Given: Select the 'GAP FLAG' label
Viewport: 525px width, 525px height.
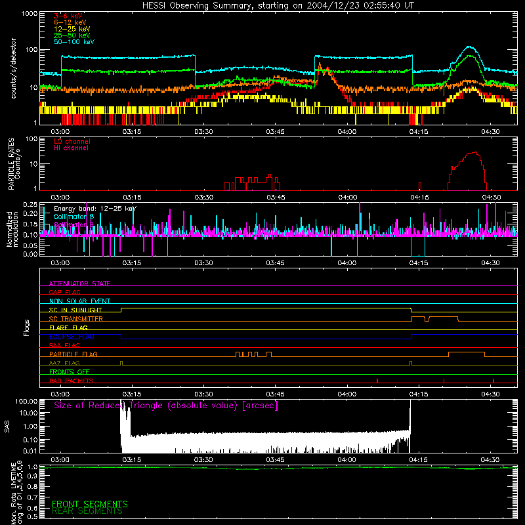Looking at the screenshot, I should (x=64, y=292).
